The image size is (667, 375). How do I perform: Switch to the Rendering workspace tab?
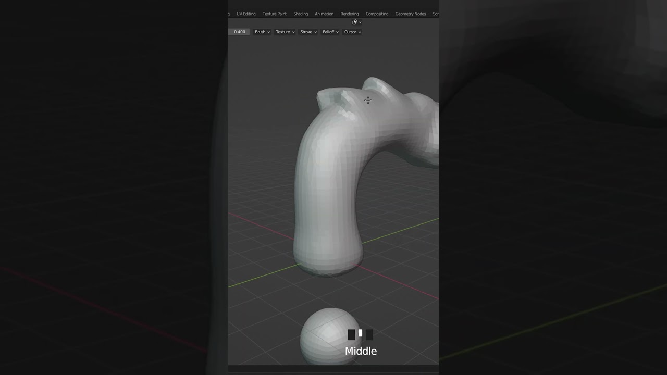(x=350, y=14)
